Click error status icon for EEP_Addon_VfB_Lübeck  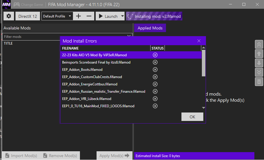tap(155, 99)
